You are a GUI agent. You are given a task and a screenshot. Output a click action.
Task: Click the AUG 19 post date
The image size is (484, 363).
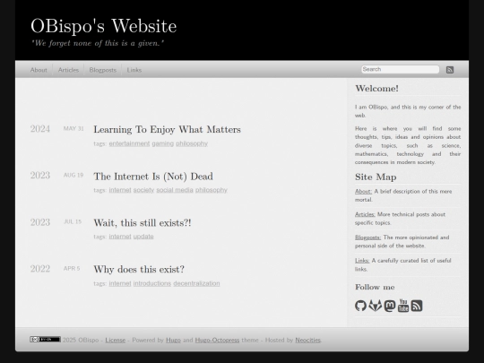(x=73, y=175)
